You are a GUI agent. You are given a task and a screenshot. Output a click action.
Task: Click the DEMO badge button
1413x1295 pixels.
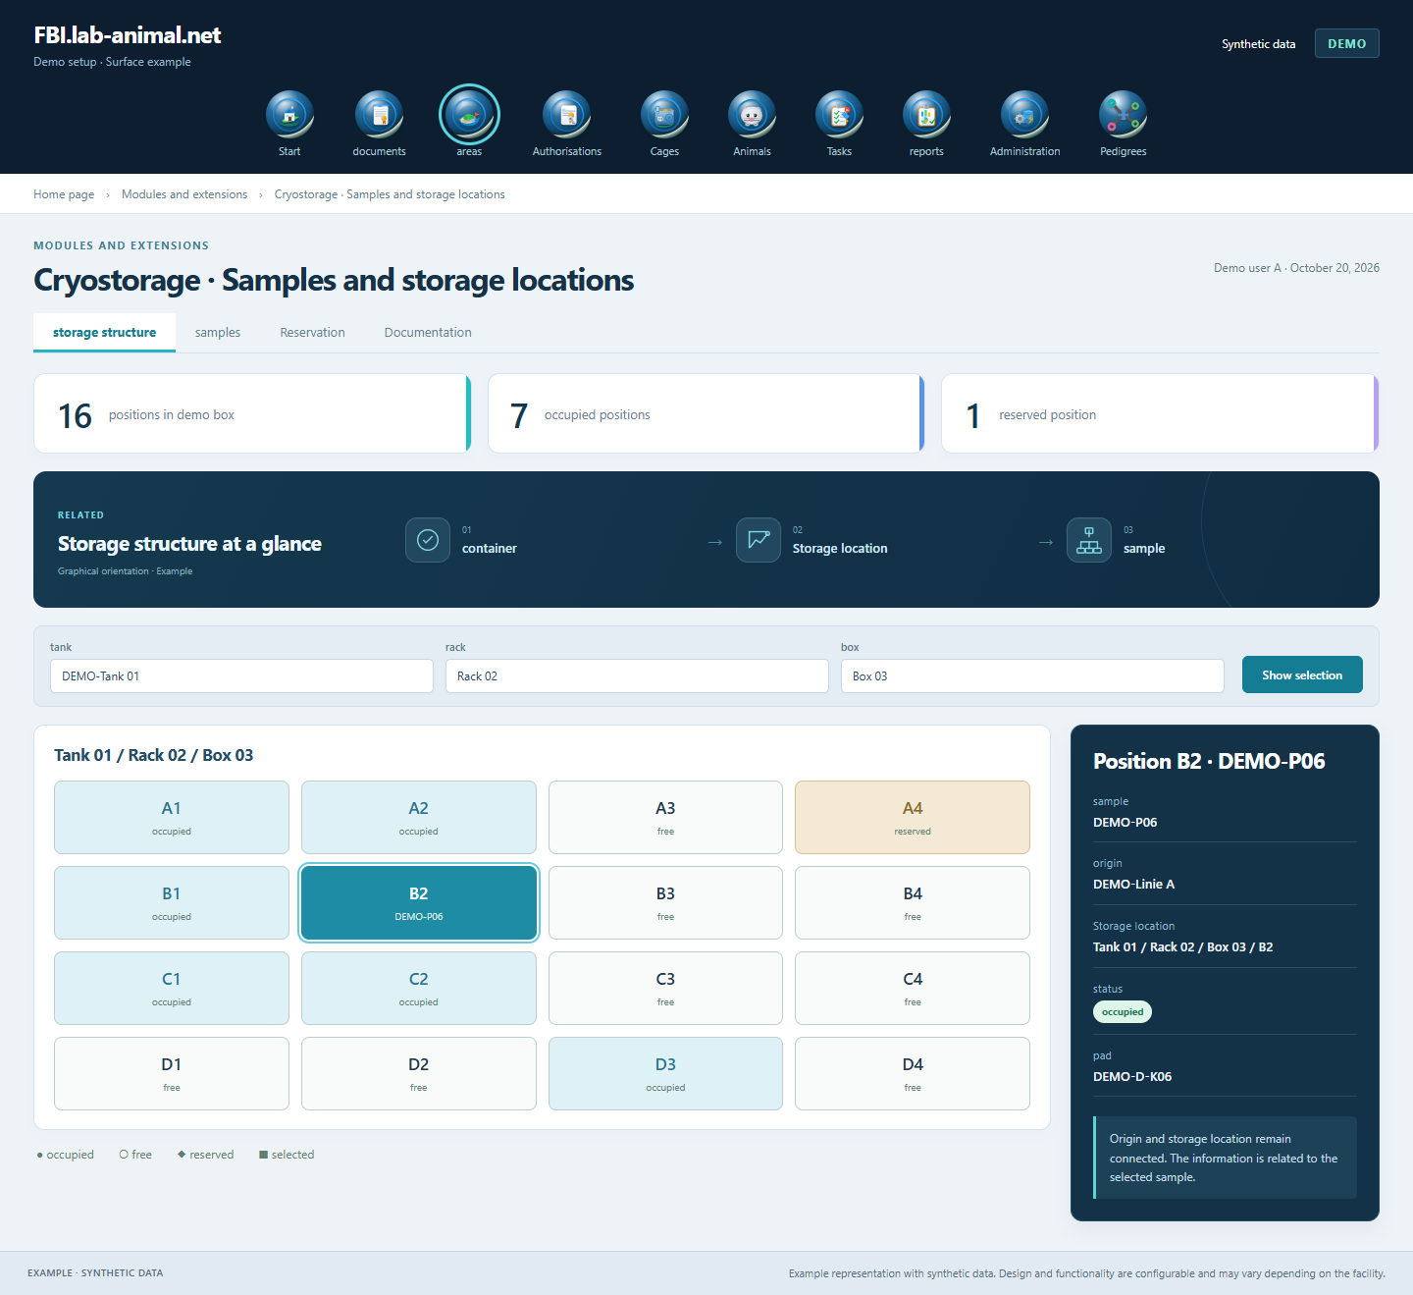pyautogui.click(x=1347, y=43)
